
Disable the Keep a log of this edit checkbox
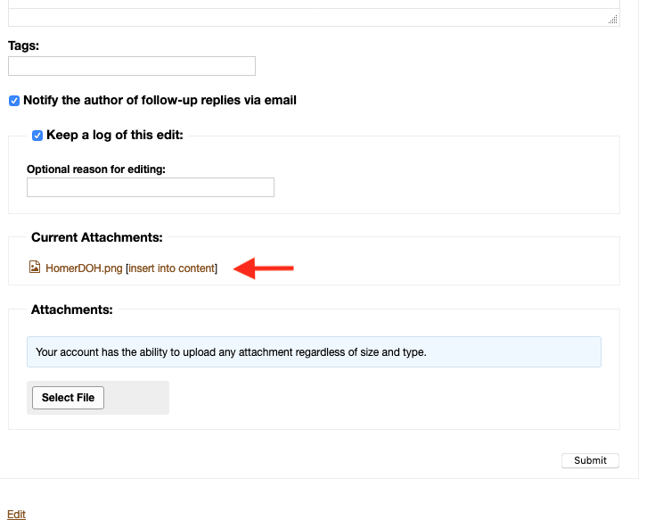[37, 136]
